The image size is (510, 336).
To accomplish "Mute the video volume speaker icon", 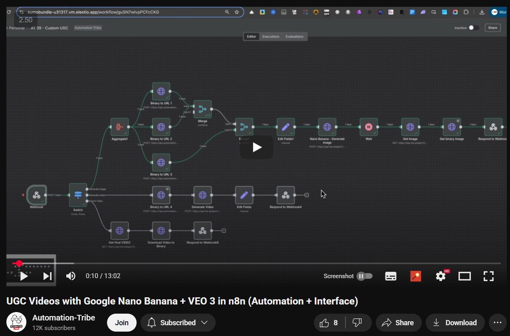I will click(x=71, y=276).
